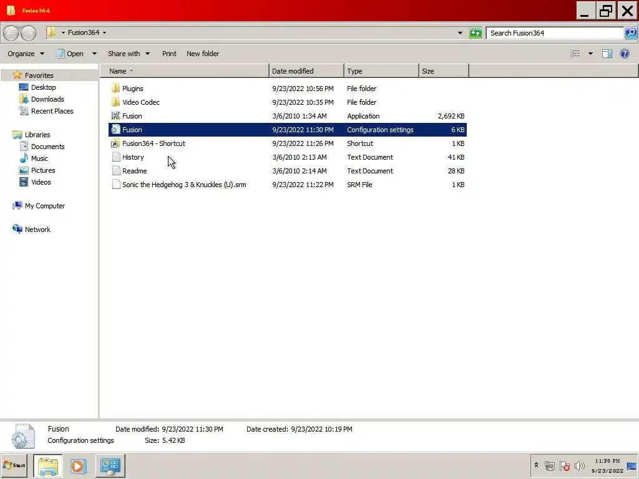Click the Fusion configuration settings file icon
The image size is (639, 479).
point(115,130)
